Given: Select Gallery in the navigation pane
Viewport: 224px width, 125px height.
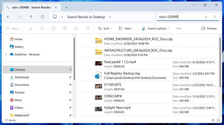Looking at the screenshot, I should (19, 47).
